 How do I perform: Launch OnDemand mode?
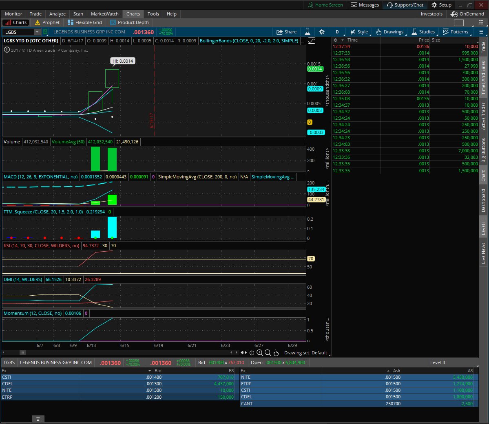(467, 14)
